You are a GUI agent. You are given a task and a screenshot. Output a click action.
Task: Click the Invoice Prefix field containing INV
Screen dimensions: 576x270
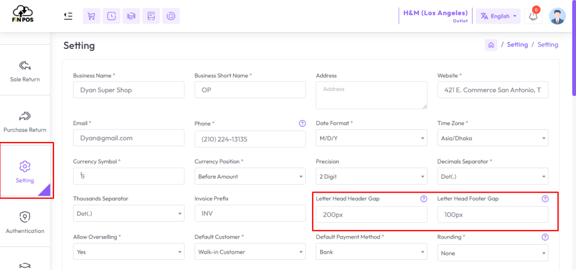pyautogui.click(x=250, y=213)
